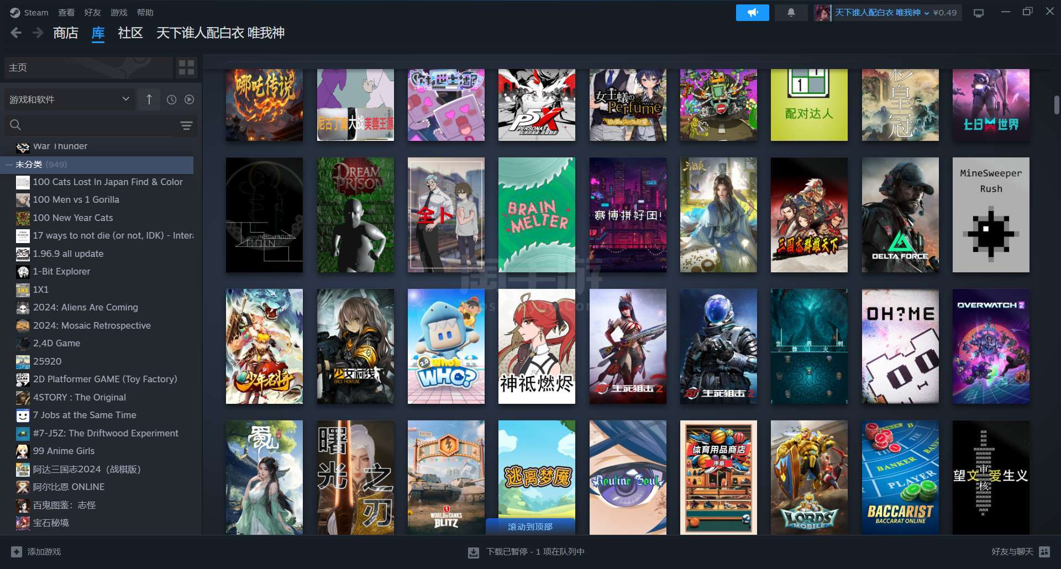Click 100 Men vs 1 Gorilla icon

point(23,200)
